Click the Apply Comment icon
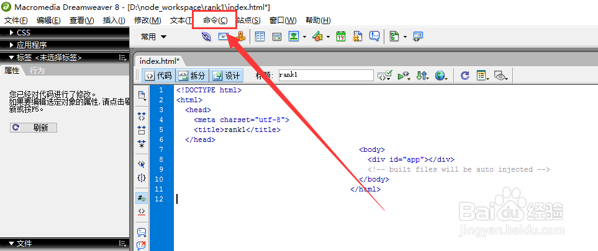Image resolution: width=598 pixels, height=251 pixels. (142, 232)
